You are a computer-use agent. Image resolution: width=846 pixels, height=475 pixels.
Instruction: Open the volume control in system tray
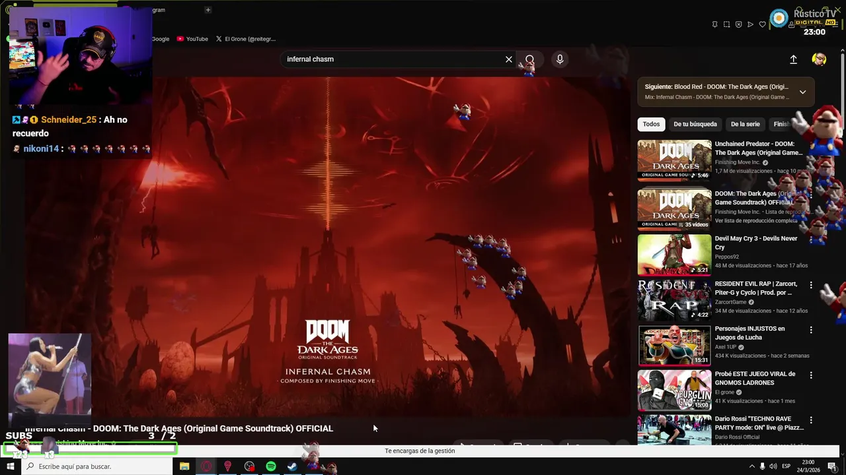tap(773, 466)
